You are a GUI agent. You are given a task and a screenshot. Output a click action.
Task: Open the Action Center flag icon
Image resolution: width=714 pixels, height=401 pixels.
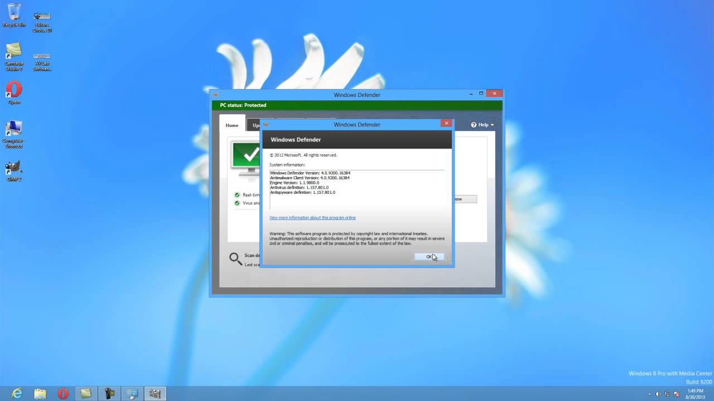pyautogui.click(x=676, y=394)
